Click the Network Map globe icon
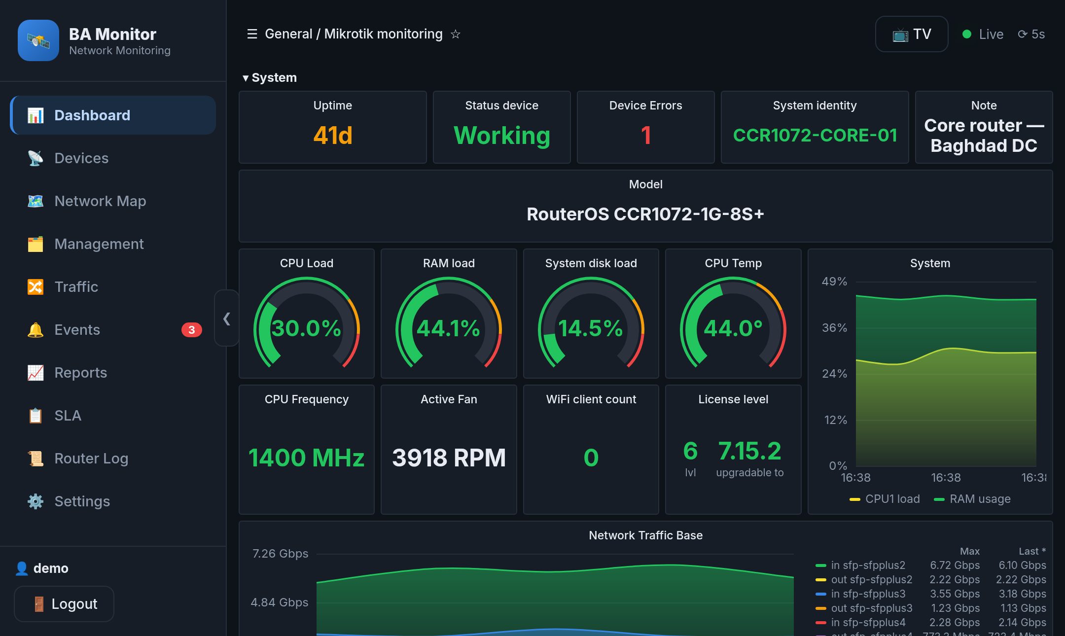 tap(35, 201)
